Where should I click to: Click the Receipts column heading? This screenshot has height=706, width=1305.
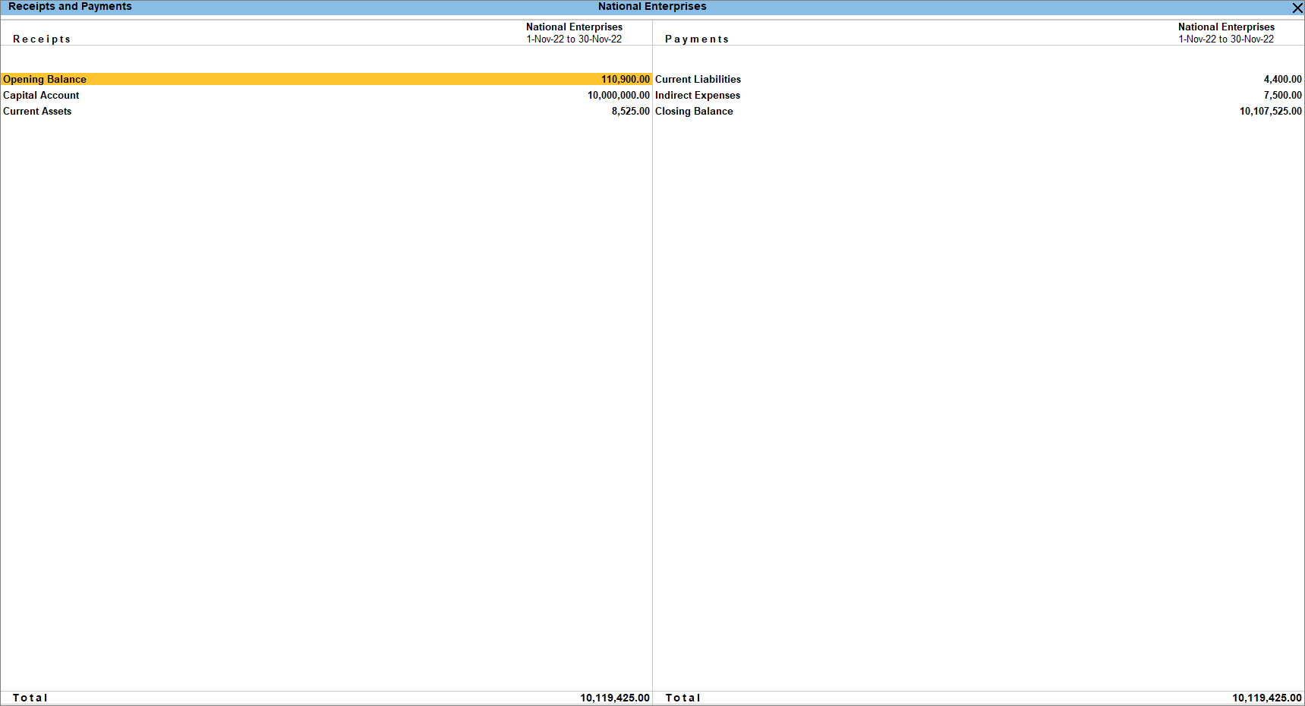tap(42, 39)
